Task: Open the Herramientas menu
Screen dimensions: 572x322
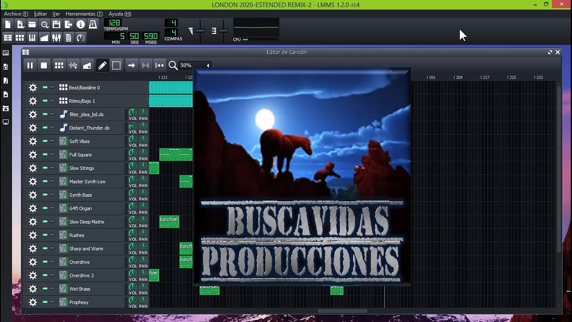Action: [x=84, y=14]
